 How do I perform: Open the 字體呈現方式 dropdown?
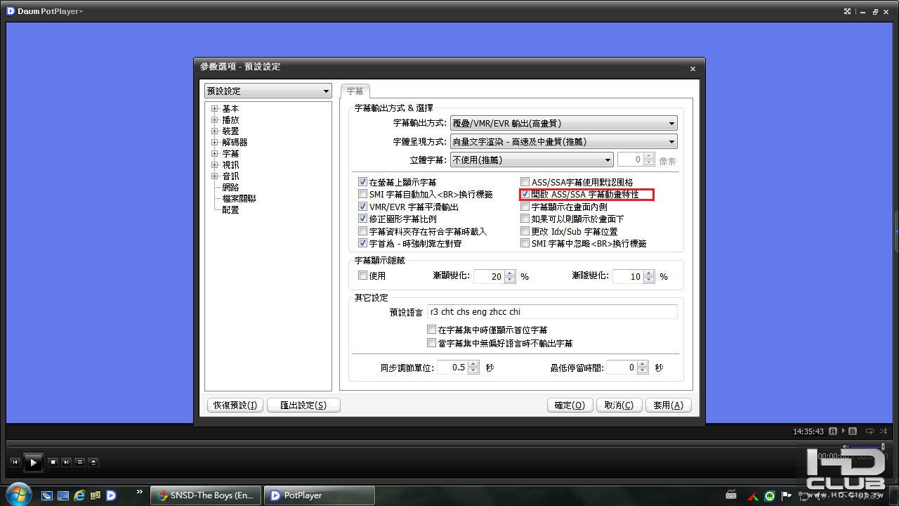coord(563,141)
